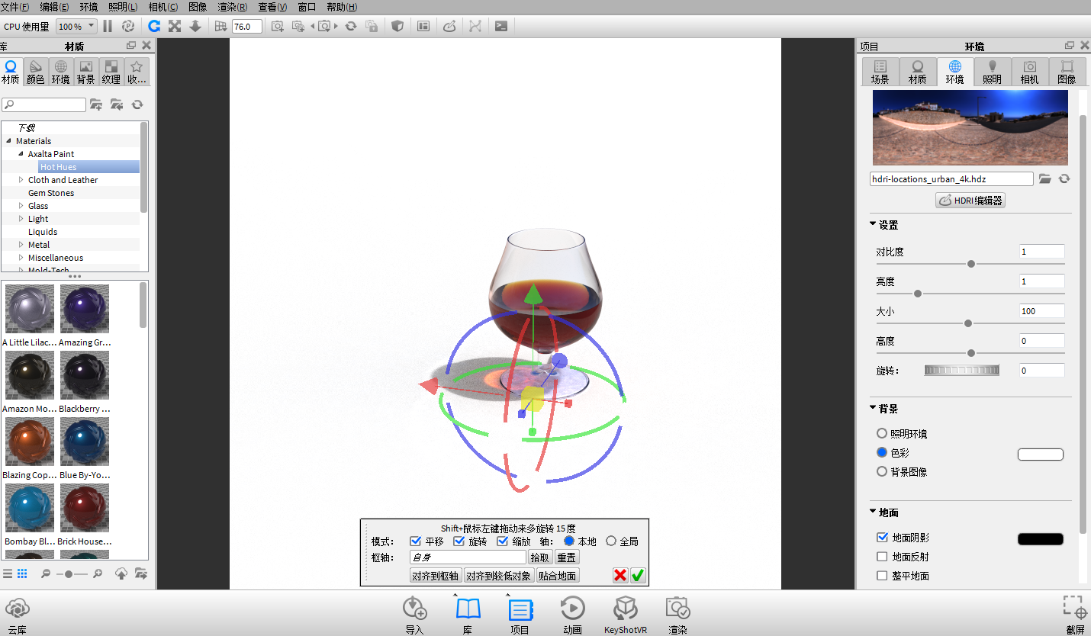Switch to the 场景 (scene) project tab
Image resolution: width=1091 pixels, height=636 pixels.
[x=880, y=72]
